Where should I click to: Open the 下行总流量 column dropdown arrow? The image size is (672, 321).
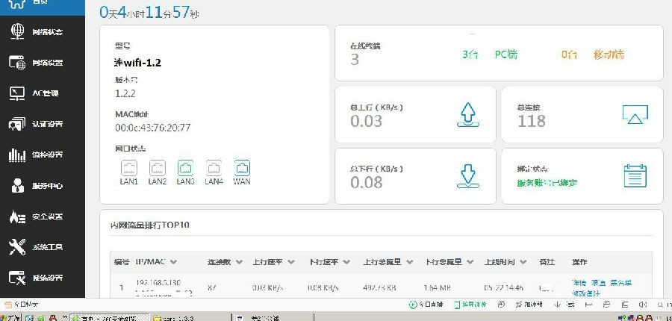click(470, 262)
